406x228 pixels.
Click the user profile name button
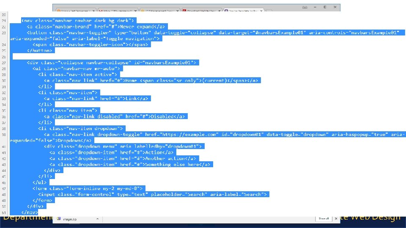305,7
